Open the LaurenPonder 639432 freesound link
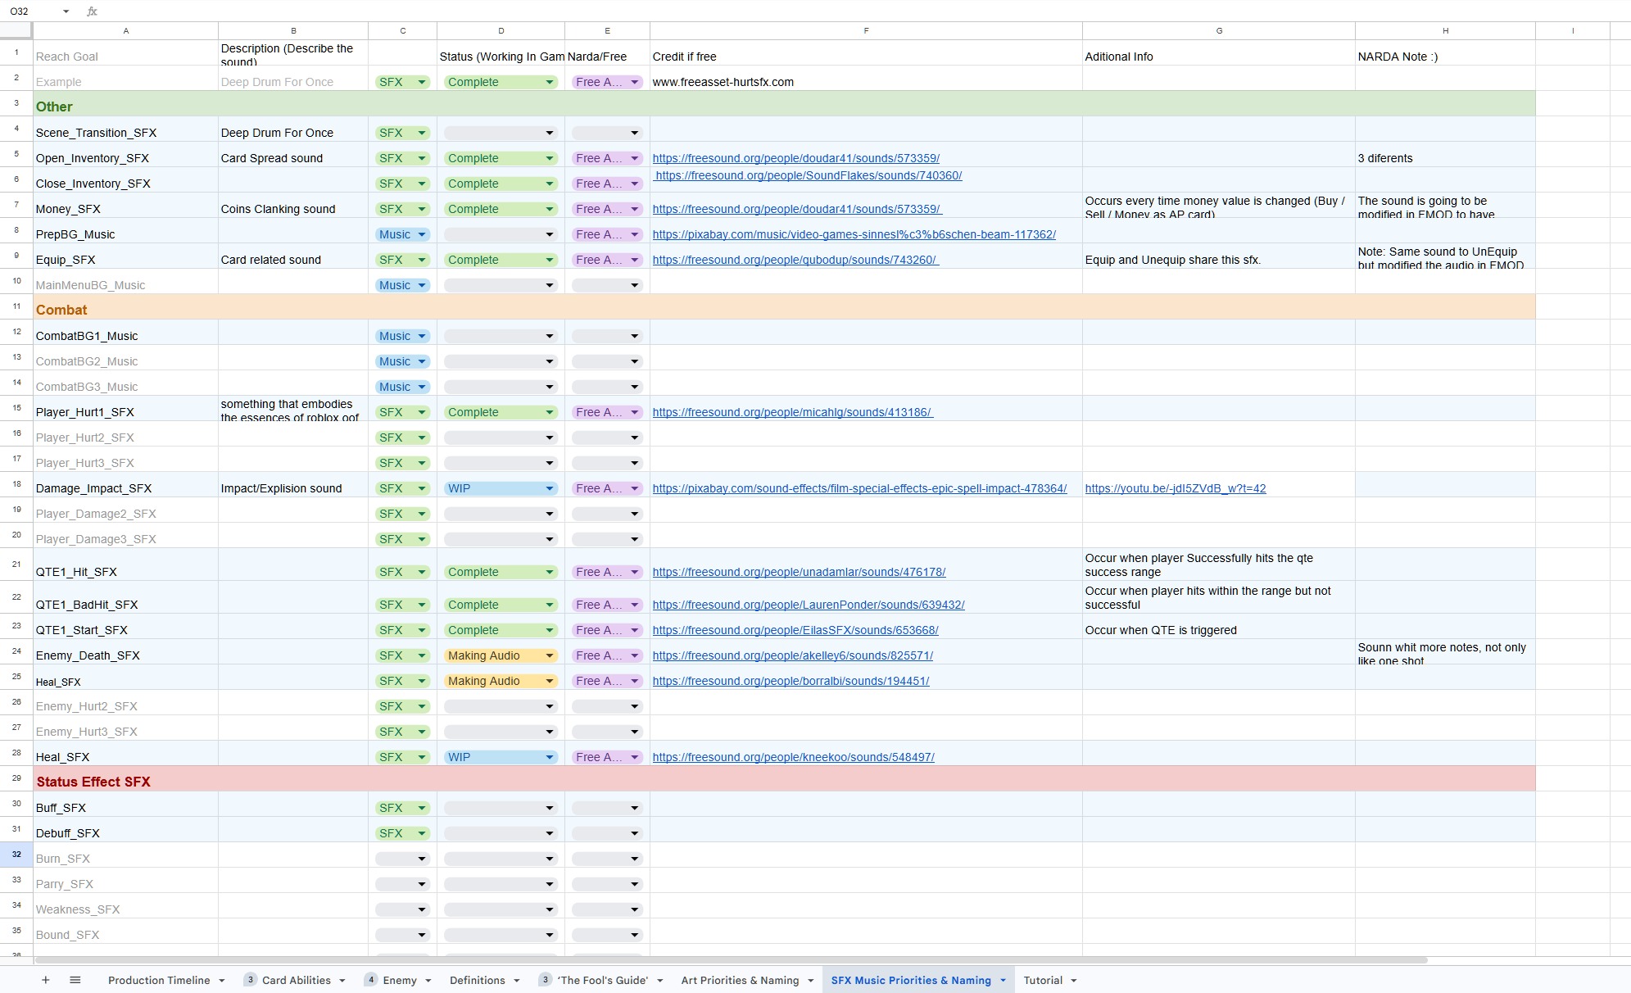Viewport: 1631px width, 993px height. pos(809,605)
